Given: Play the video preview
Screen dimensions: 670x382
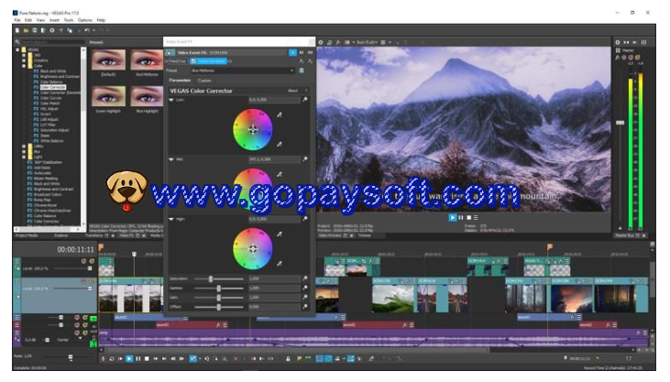Looking at the screenshot, I should (453, 217).
